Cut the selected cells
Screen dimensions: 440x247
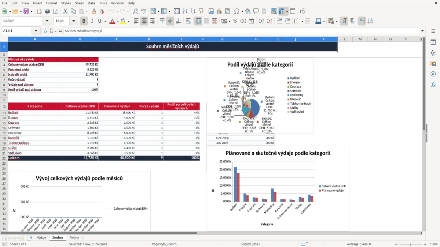[65, 11]
